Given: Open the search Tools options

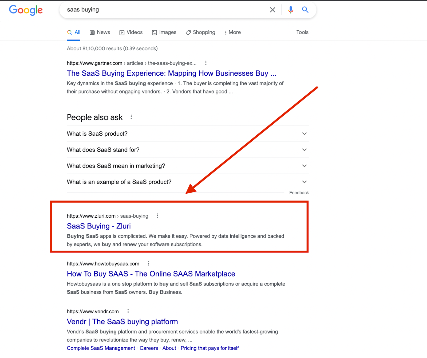Looking at the screenshot, I should click(x=302, y=32).
